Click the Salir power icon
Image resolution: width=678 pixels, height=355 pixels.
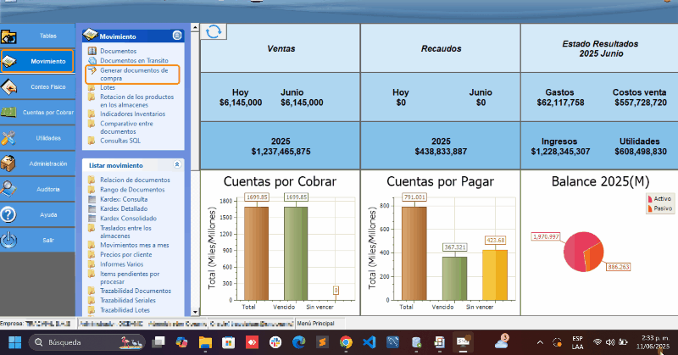click(x=10, y=240)
